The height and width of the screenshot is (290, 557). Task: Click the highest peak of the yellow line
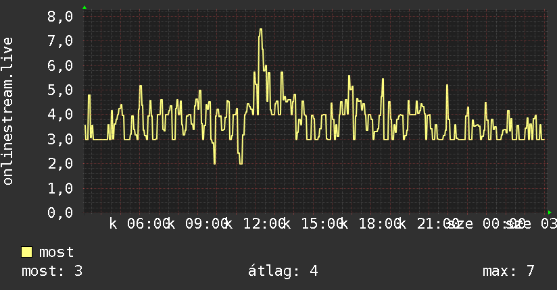pos(261,30)
